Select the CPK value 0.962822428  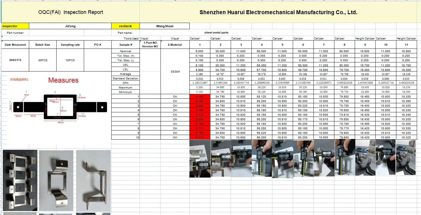point(345,83)
